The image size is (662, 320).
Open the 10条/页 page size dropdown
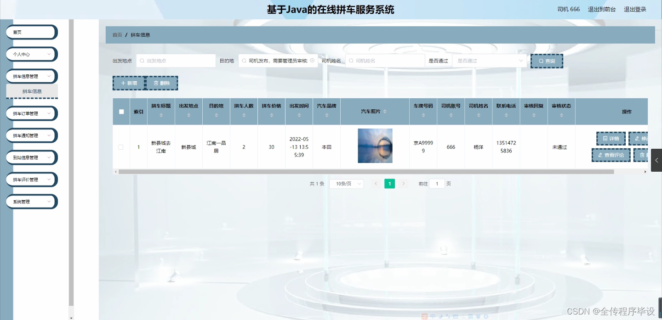pos(347,184)
